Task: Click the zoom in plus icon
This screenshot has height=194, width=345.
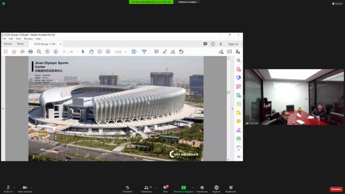Action: [108, 52]
